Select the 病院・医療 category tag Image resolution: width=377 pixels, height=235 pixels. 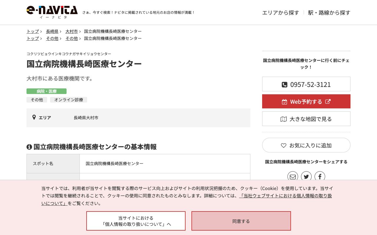pyautogui.click(x=47, y=91)
